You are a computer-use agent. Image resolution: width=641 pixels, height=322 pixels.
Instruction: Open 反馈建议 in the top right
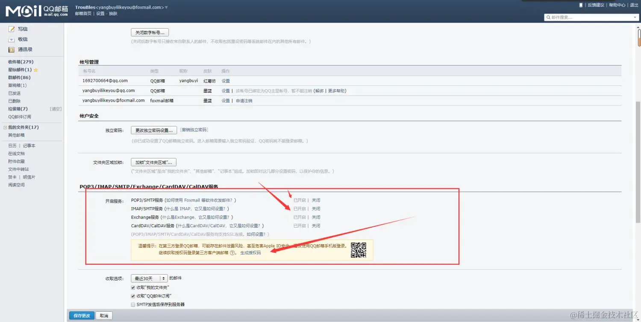coord(596,5)
